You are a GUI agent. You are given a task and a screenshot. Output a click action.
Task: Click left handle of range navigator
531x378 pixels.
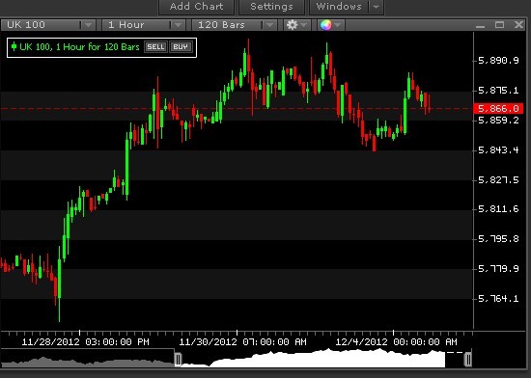tap(179, 359)
